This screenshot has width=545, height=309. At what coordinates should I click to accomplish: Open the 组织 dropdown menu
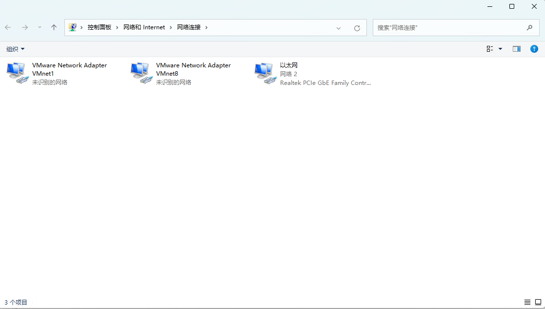[15, 49]
